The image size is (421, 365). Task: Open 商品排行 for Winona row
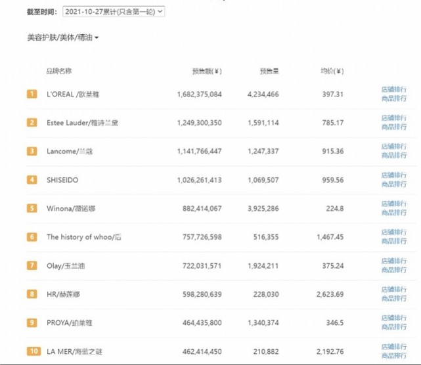[x=394, y=213]
